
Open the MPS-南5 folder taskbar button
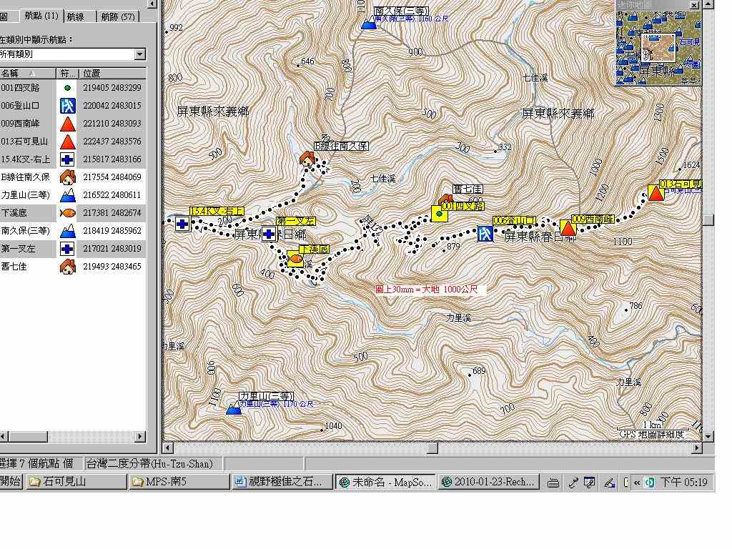[179, 482]
